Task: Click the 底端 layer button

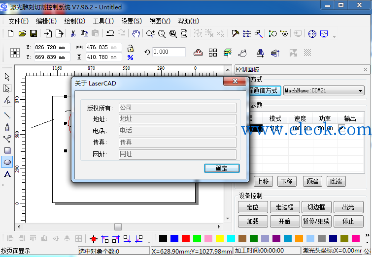Action: (x=336, y=181)
